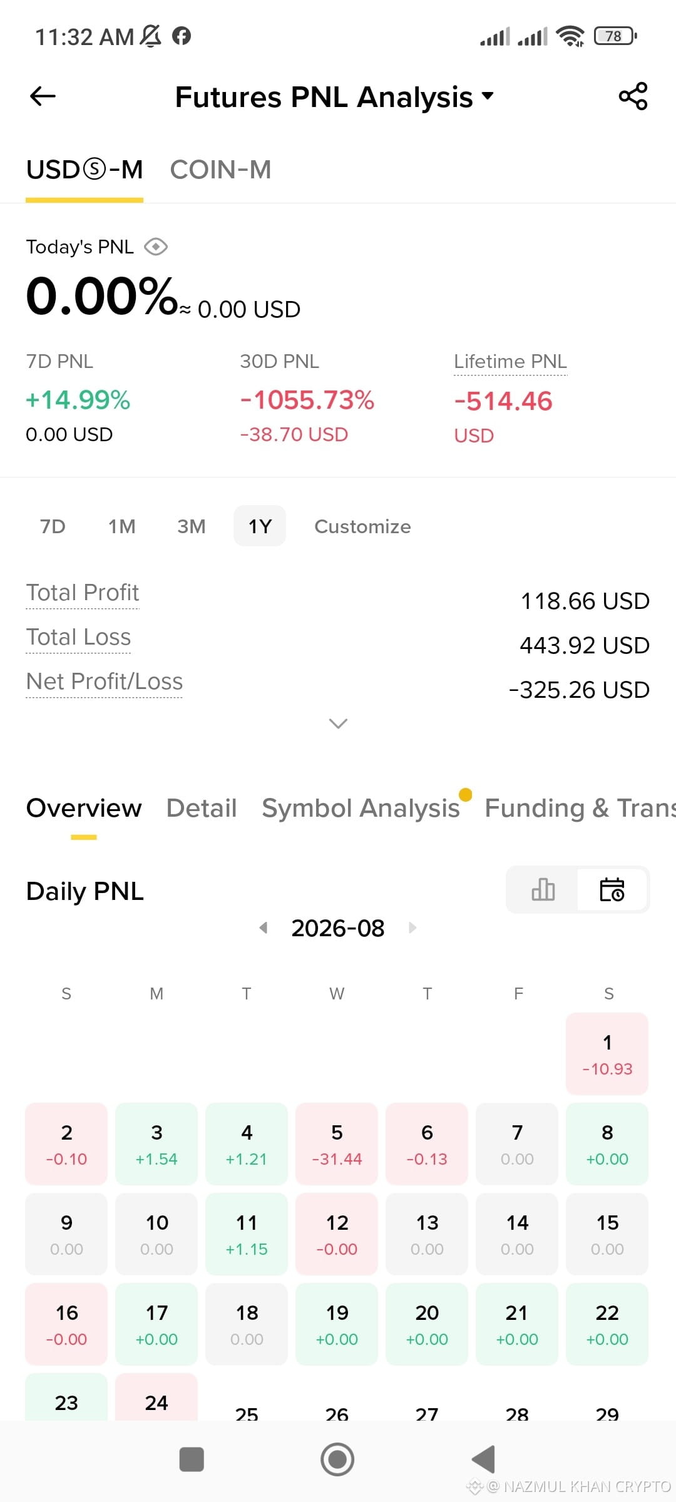Expand the profit summary chevron
Screen dimensions: 676x1502
click(338, 723)
